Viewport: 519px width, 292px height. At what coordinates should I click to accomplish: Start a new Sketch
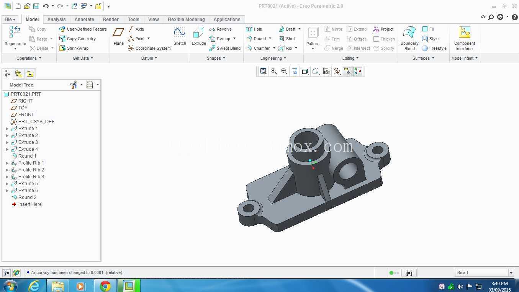180,36
